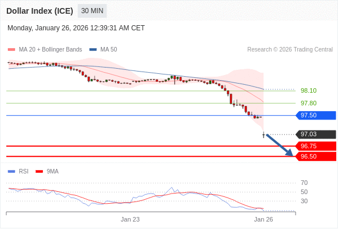Click the black 97.03 current price tag
Viewport: 338px width, 229px height.
point(316,135)
